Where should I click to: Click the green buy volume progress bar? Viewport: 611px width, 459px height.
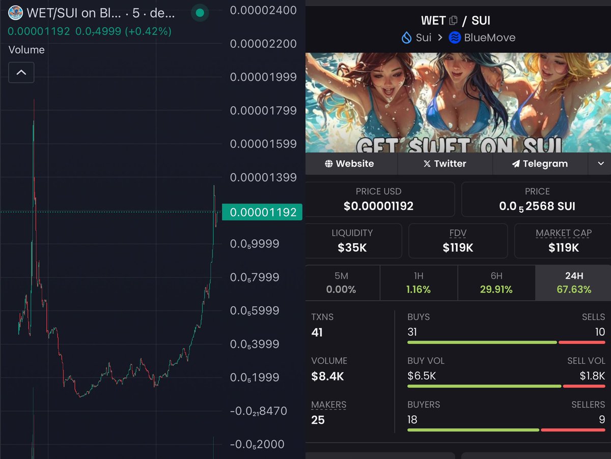click(x=484, y=386)
